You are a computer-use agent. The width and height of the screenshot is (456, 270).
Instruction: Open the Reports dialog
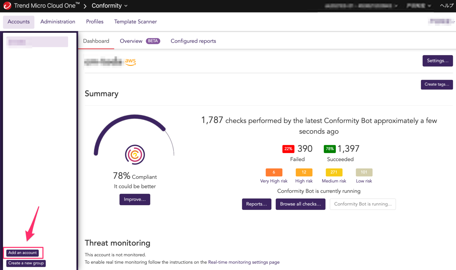[x=256, y=204]
